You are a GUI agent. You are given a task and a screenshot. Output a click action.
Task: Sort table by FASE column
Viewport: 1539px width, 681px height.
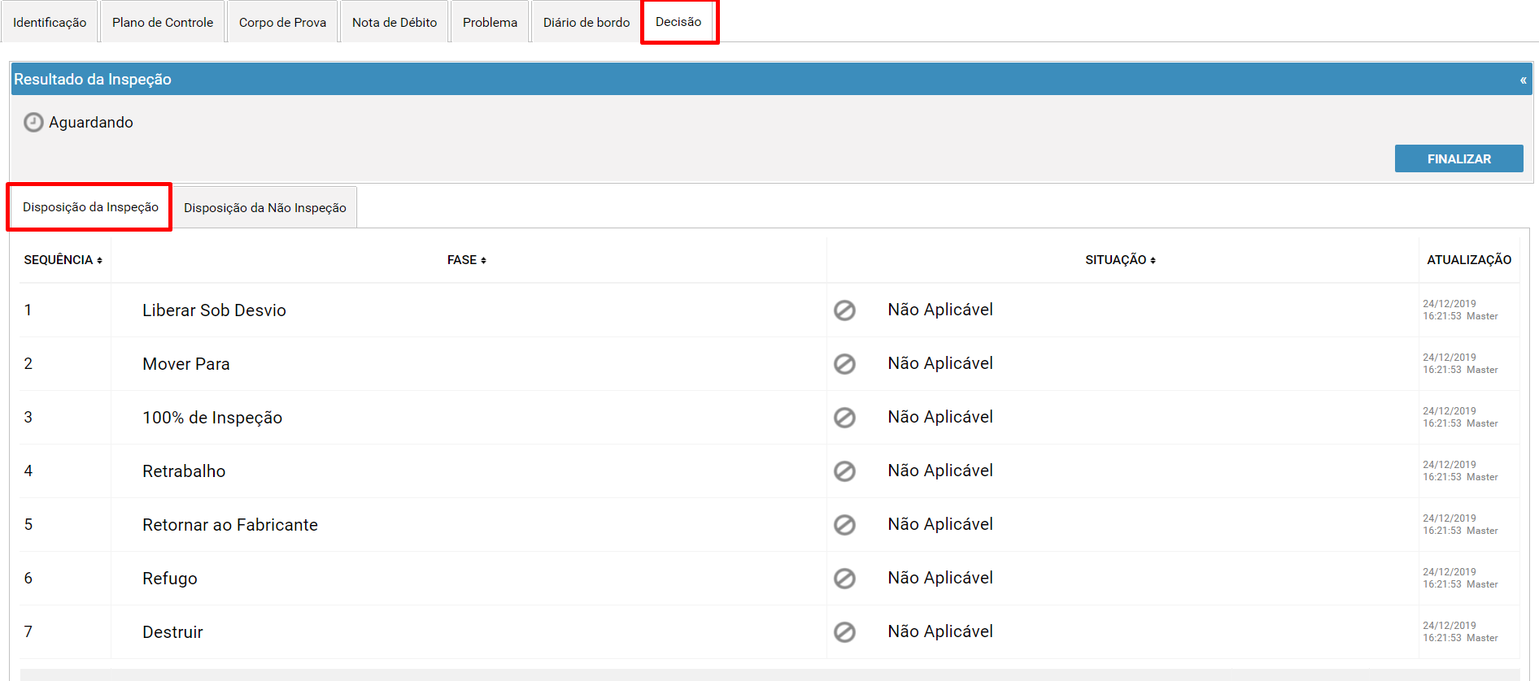pyautogui.click(x=467, y=260)
